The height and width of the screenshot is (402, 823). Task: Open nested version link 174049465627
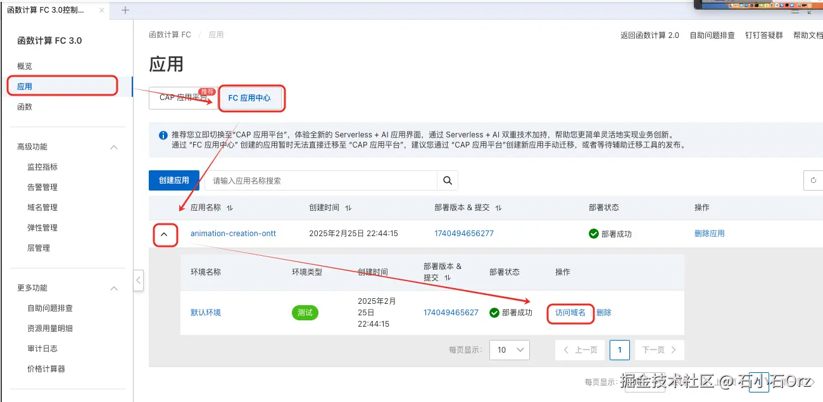(x=451, y=313)
